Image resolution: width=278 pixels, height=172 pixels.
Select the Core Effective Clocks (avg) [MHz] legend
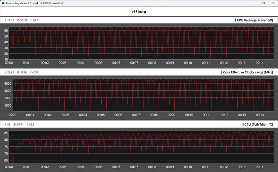(248, 72)
